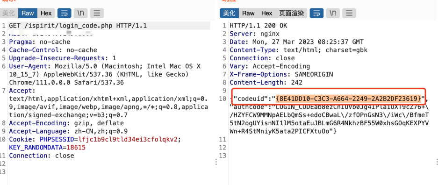Toggle show newline \n in response panel
Viewport: 438px width, 185px height.
(x=333, y=13)
